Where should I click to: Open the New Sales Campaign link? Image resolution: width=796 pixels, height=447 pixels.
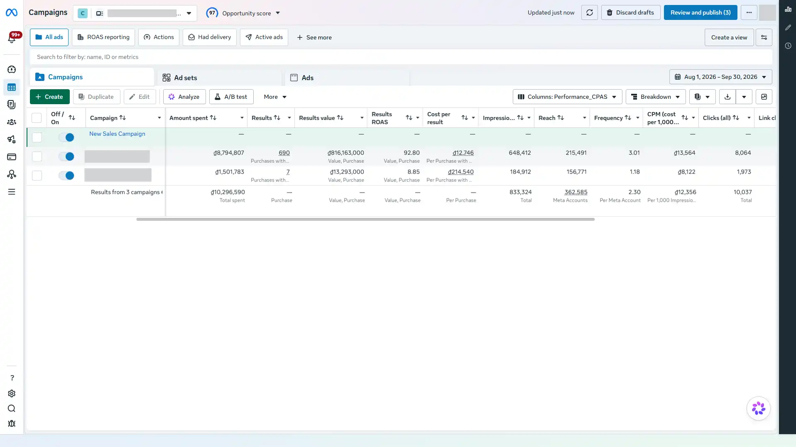(x=117, y=134)
